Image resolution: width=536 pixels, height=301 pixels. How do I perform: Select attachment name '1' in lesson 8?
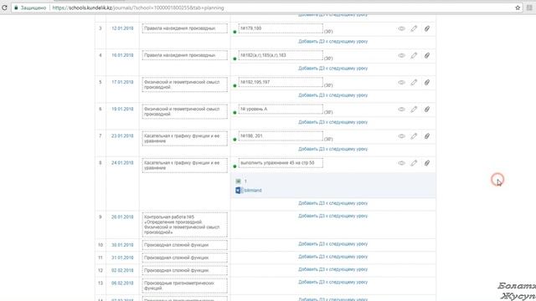click(x=245, y=181)
